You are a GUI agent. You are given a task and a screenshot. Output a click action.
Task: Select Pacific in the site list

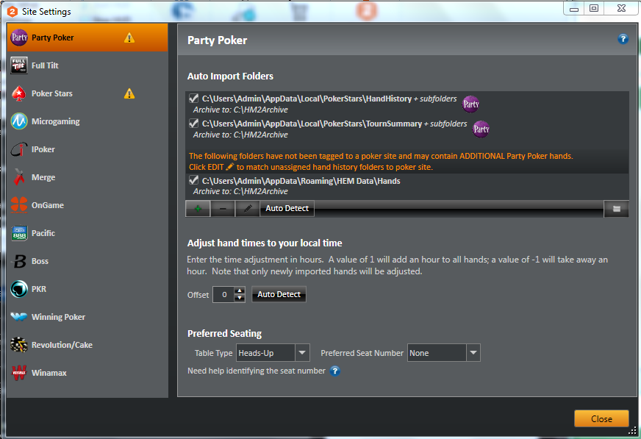tap(87, 233)
